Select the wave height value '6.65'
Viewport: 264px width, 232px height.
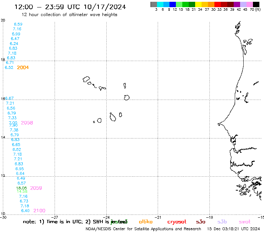point(16,145)
